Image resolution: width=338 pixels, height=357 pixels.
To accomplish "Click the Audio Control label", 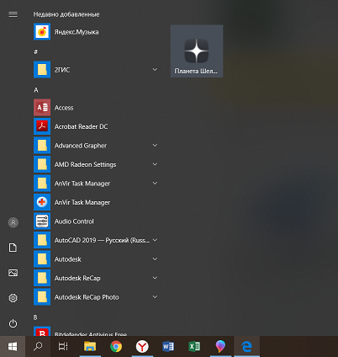I will click(x=74, y=221).
